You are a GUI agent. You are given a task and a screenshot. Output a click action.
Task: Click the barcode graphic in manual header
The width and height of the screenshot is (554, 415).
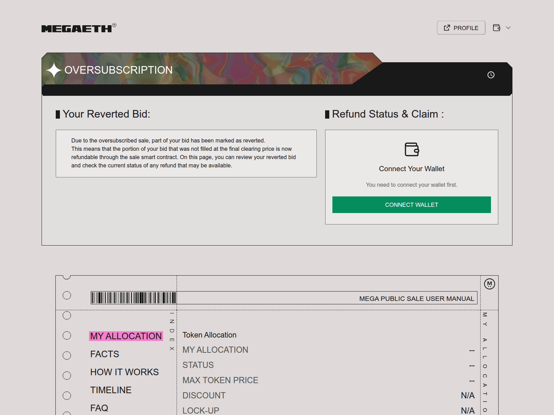tap(134, 298)
